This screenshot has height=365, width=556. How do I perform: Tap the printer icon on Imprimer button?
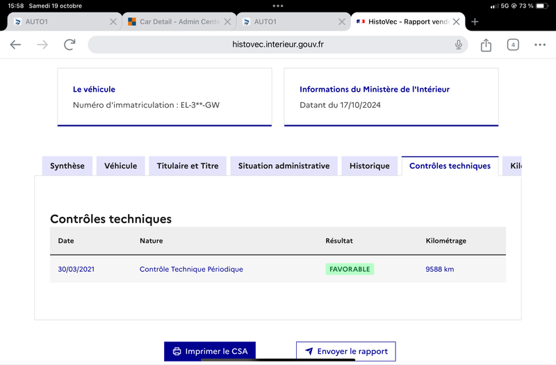pos(177,351)
